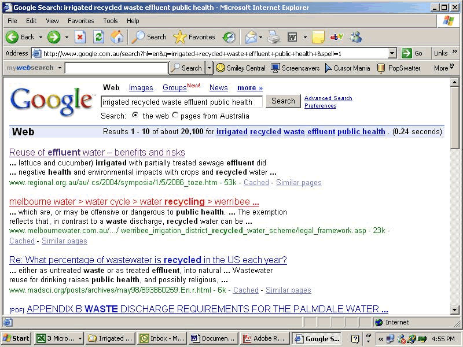Click the Stop loading toolbar icon

click(80, 37)
